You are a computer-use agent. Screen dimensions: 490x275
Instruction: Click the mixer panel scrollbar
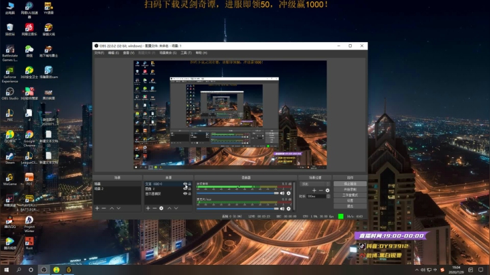294,196
